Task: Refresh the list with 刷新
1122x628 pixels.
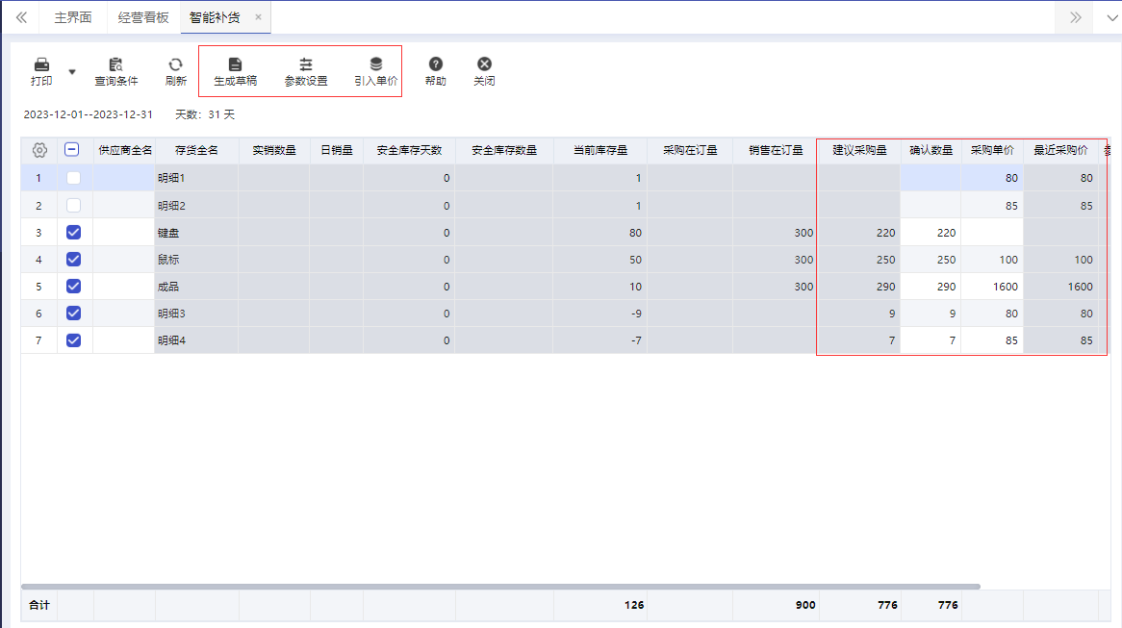Action: pyautogui.click(x=175, y=71)
